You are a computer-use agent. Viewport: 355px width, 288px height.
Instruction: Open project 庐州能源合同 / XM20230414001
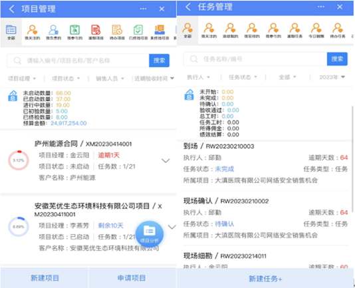(83, 144)
